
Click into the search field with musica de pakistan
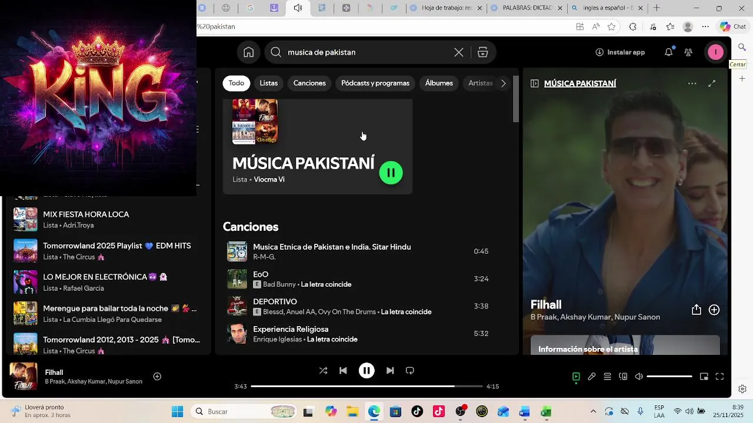click(368, 52)
